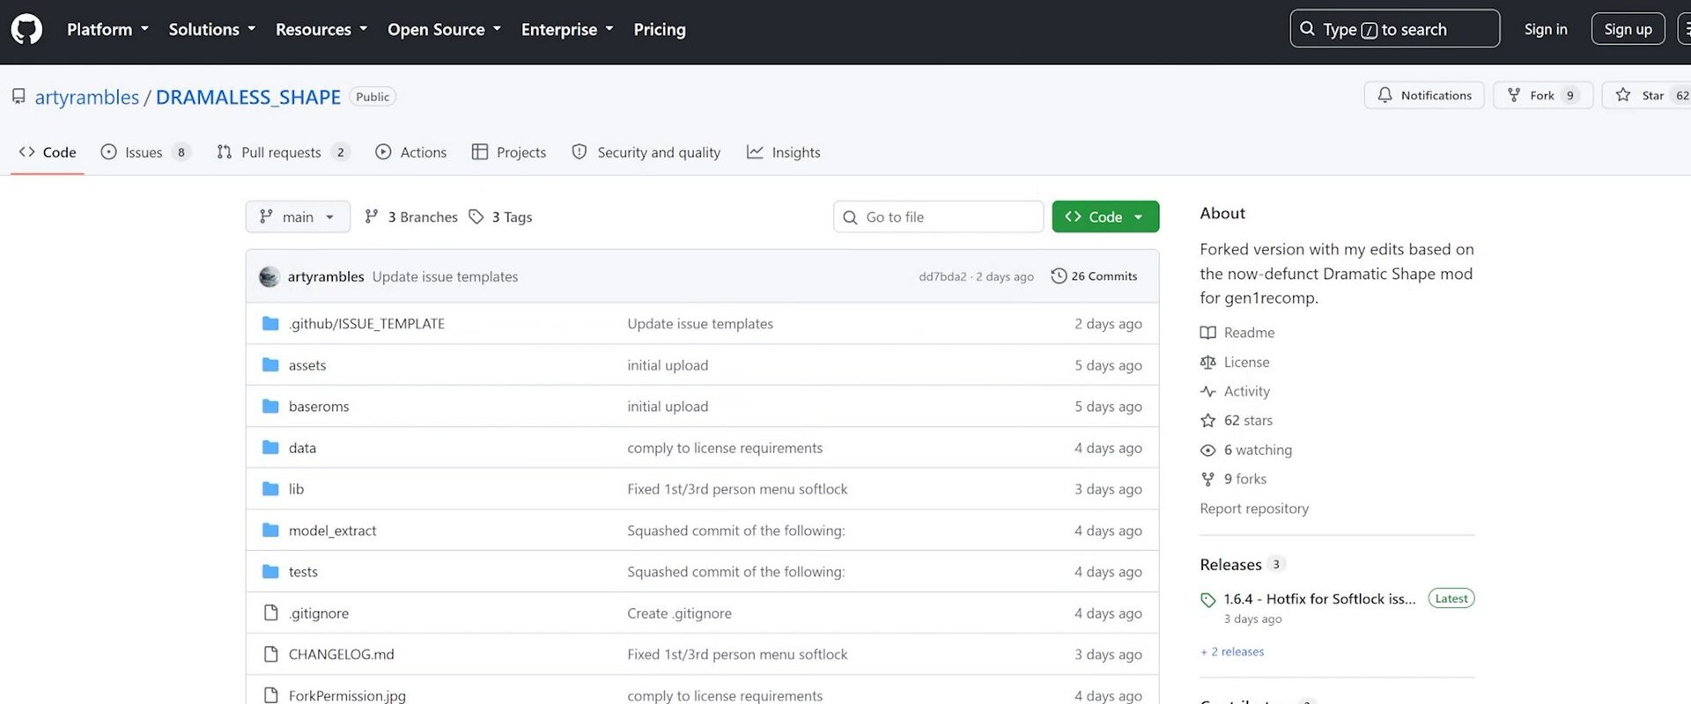Open the 3 Tags link
The image size is (1691, 704).
(500, 216)
